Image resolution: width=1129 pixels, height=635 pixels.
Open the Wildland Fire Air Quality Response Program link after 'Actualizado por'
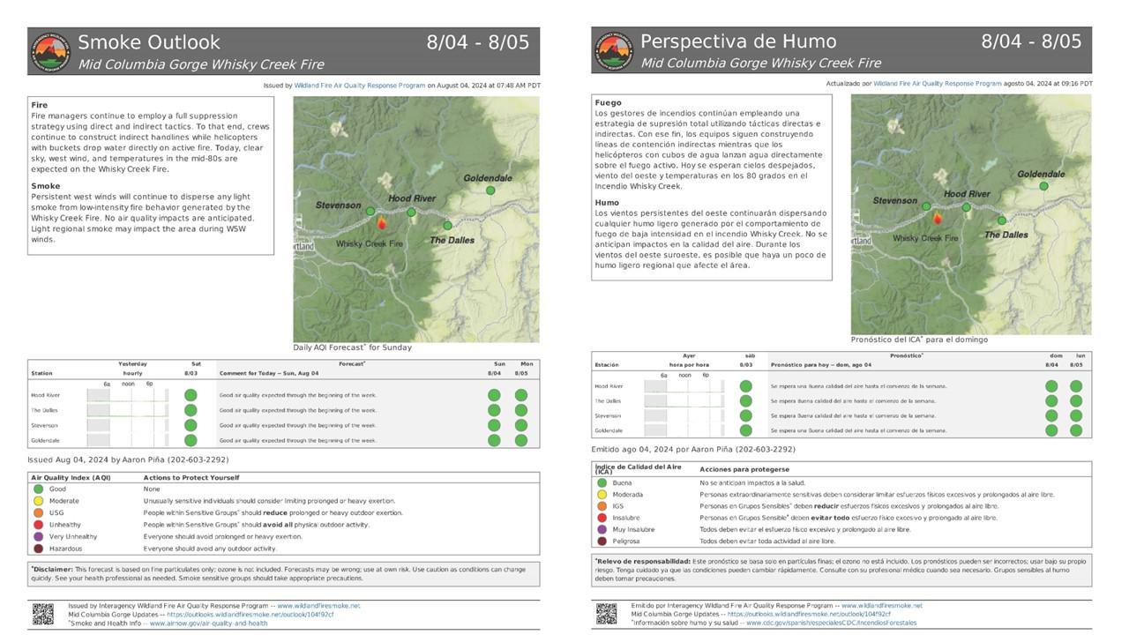coord(937,84)
